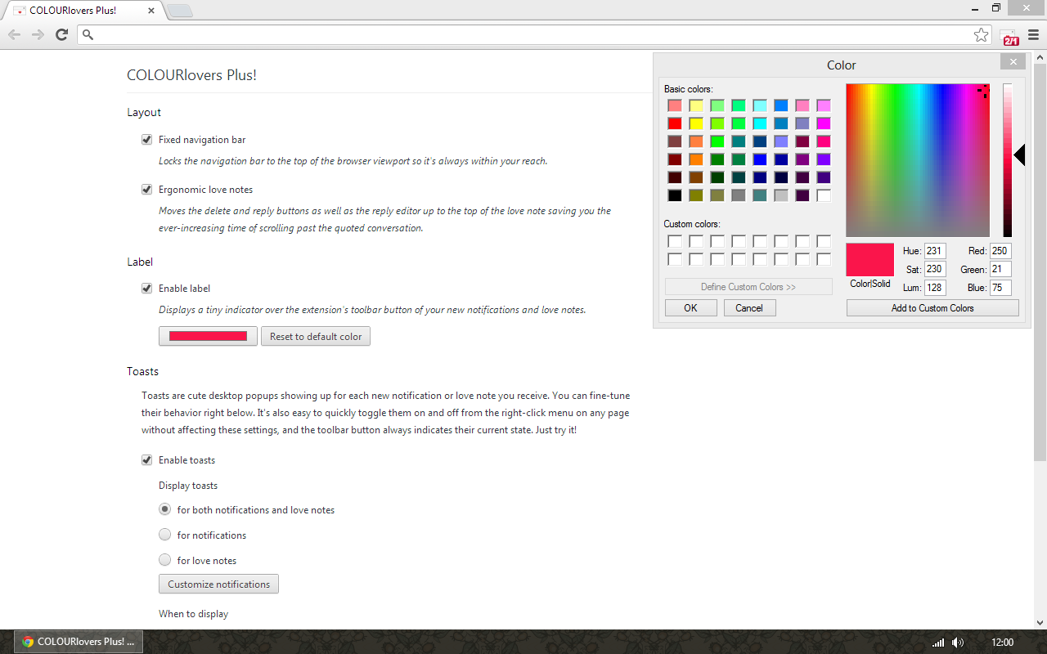Select the COLOURlovers Plus! browser tab
Viewport: 1047px width, 654px height.
[x=85, y=11]
